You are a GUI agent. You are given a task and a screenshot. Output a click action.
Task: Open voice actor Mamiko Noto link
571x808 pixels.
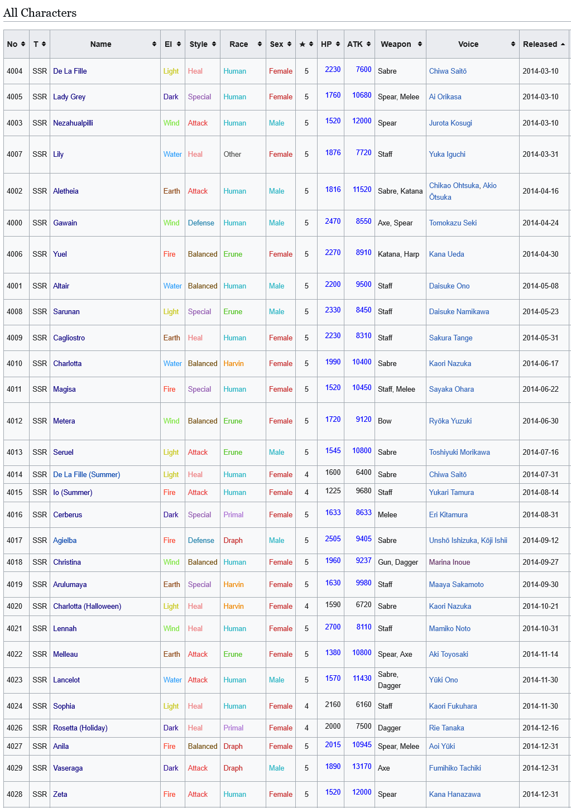(450, 628)
